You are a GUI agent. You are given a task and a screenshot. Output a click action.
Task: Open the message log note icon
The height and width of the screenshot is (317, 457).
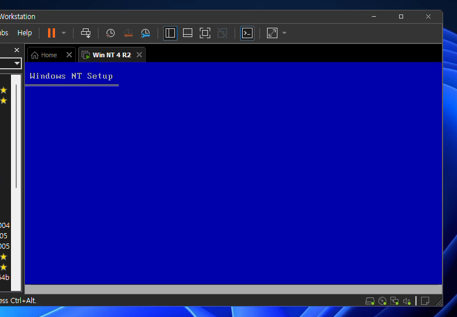425,301
